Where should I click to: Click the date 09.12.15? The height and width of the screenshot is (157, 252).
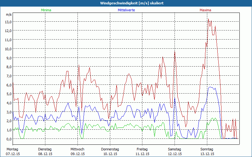click(x=77, y=154)
